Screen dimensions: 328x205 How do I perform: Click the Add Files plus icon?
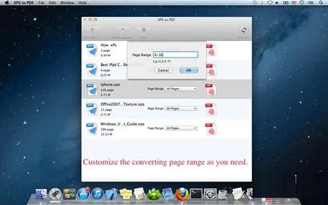click(x=92, y=30)
